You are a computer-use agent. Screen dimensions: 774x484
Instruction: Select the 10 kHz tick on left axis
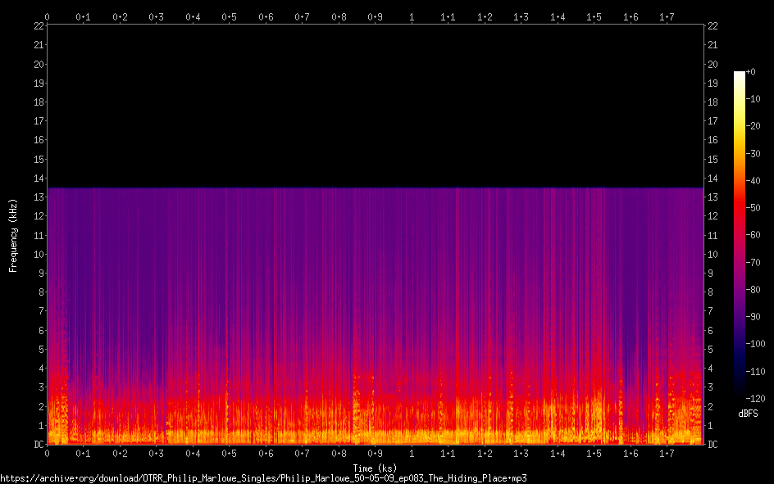tap(39, 255)
